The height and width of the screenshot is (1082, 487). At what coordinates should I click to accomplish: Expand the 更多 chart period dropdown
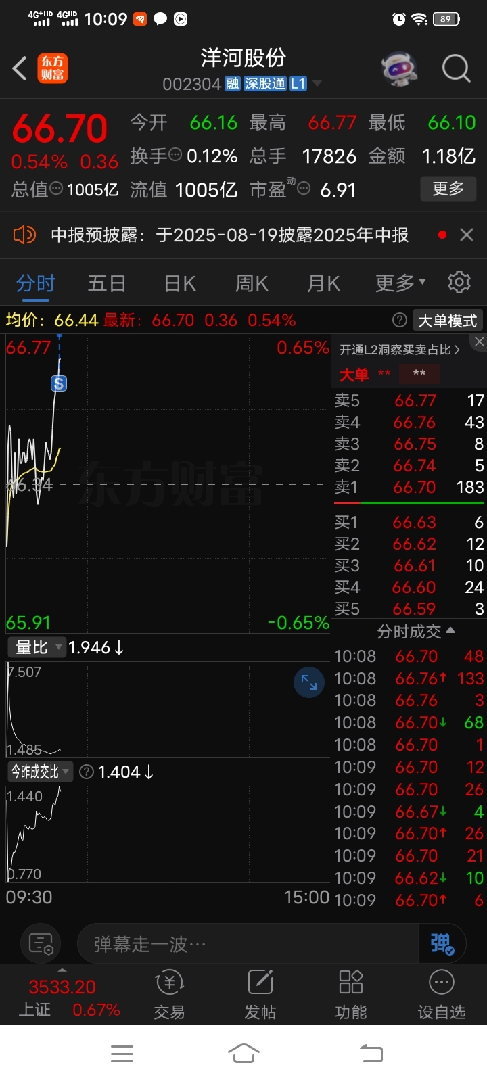400,283
